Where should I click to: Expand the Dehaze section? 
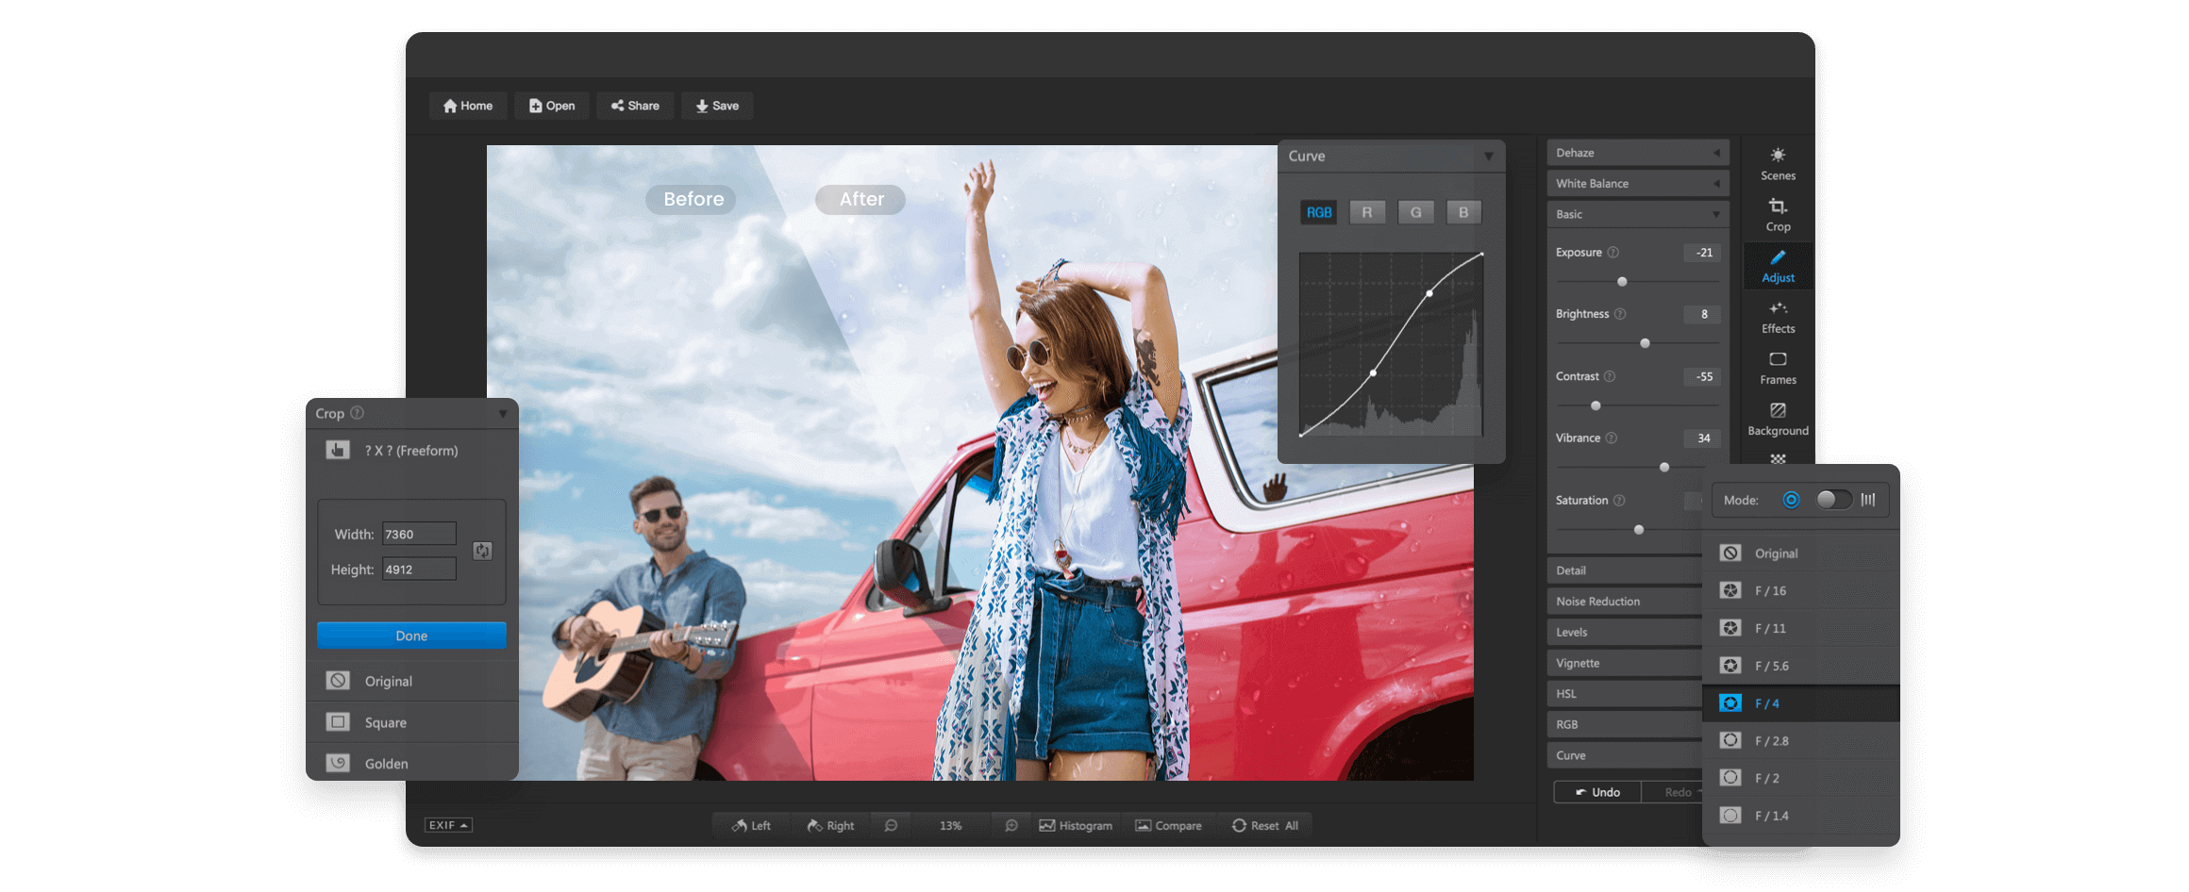click(x=1637, y=152)
